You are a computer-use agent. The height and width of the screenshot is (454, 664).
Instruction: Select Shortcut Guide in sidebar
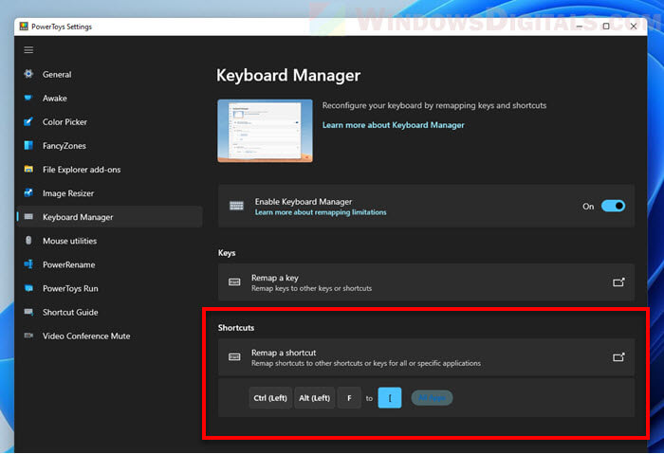pos(110,312)
